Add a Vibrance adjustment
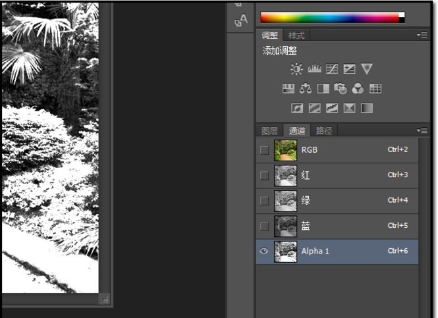This screenshot has width=438, height=318. tap(367, 69)
